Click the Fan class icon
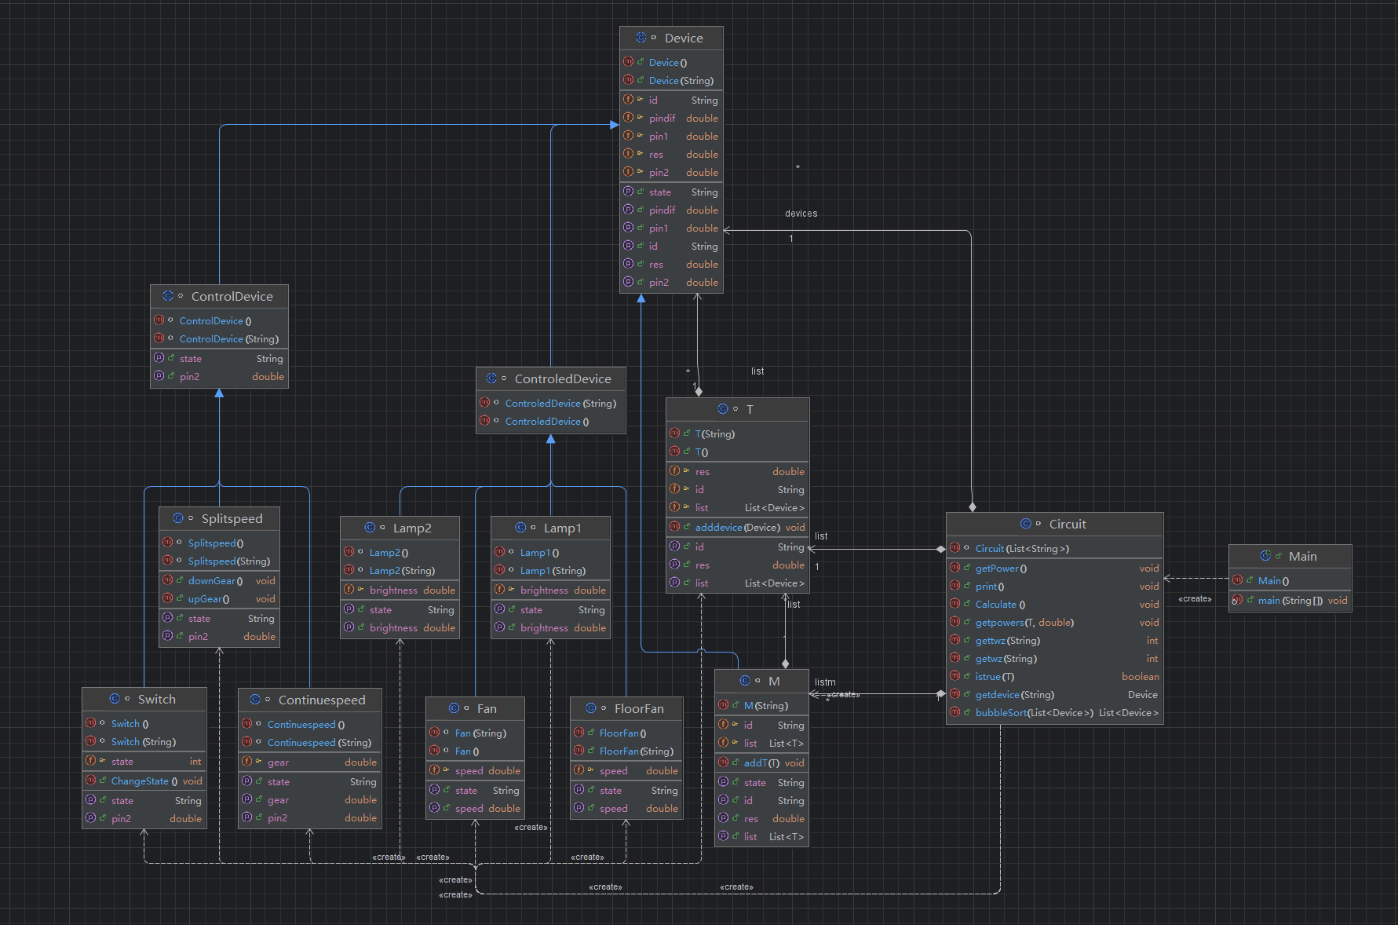The width and height of the screenshot is (1398, 925). click(x=454, y=708)
